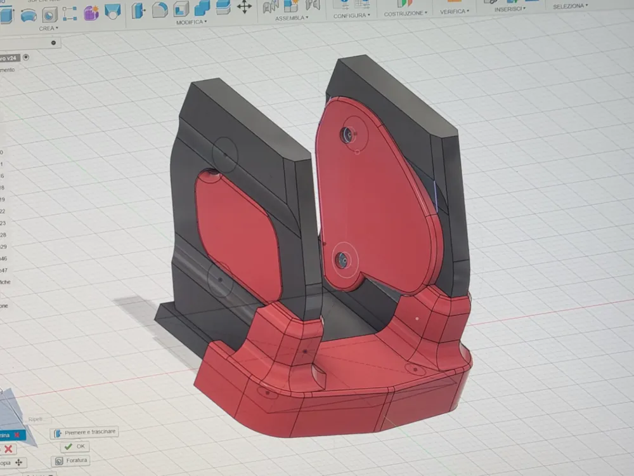Click the OK checkmark button
The image size is (634, 476).
[75, 446]
